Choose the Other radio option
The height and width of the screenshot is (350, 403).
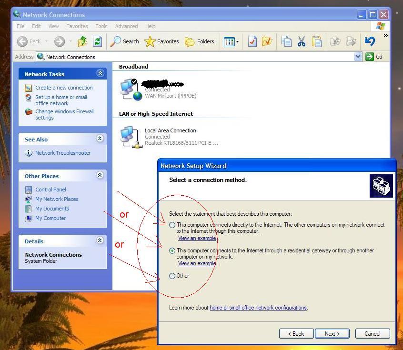click(x=172, y=276)
